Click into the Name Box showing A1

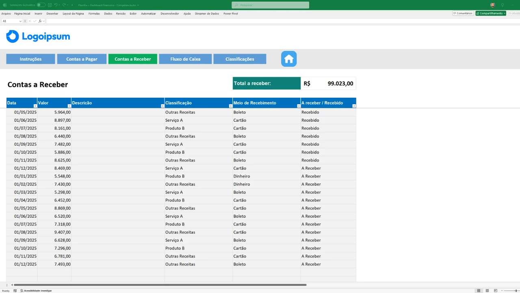[10, 21]
